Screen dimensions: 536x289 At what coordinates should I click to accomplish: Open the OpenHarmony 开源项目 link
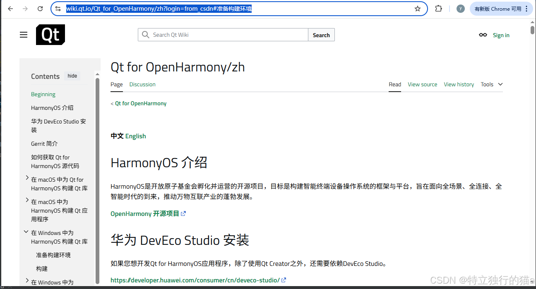145,213
